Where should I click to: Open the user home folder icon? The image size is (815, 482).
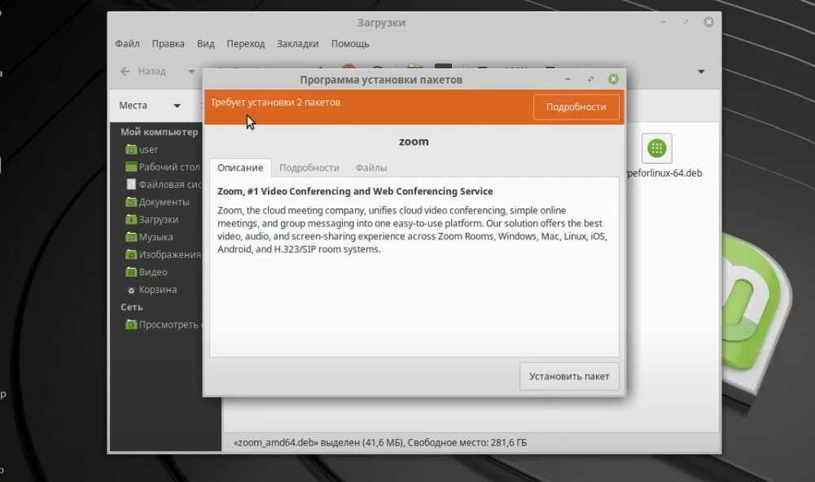pyautogui.click(x=131, y=150)
